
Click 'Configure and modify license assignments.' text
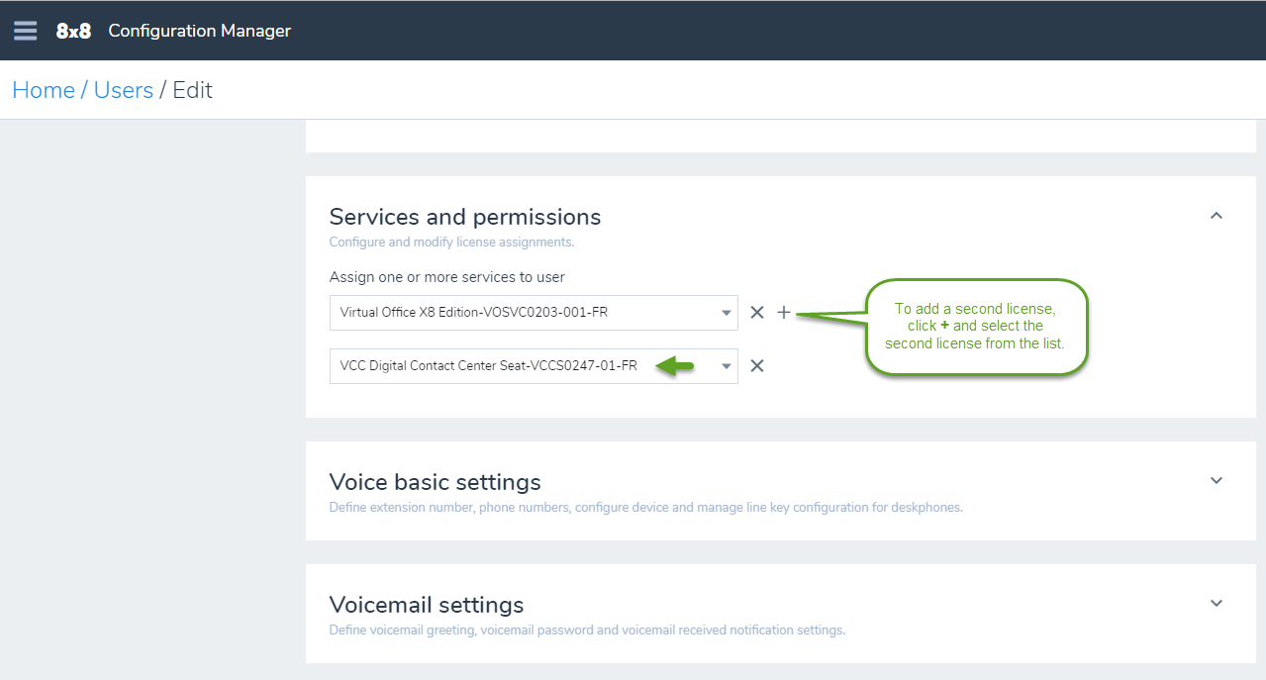451,243
